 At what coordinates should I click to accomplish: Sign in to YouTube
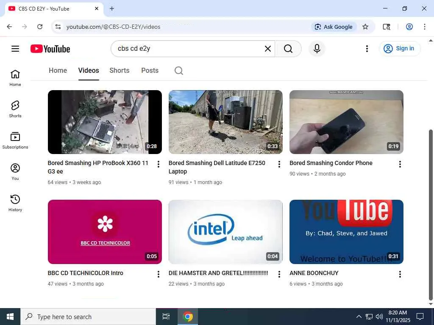click(399, 49)
